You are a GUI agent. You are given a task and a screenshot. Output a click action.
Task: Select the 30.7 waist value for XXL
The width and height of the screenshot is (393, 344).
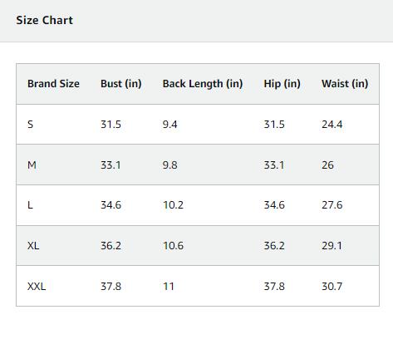(332, 287)
